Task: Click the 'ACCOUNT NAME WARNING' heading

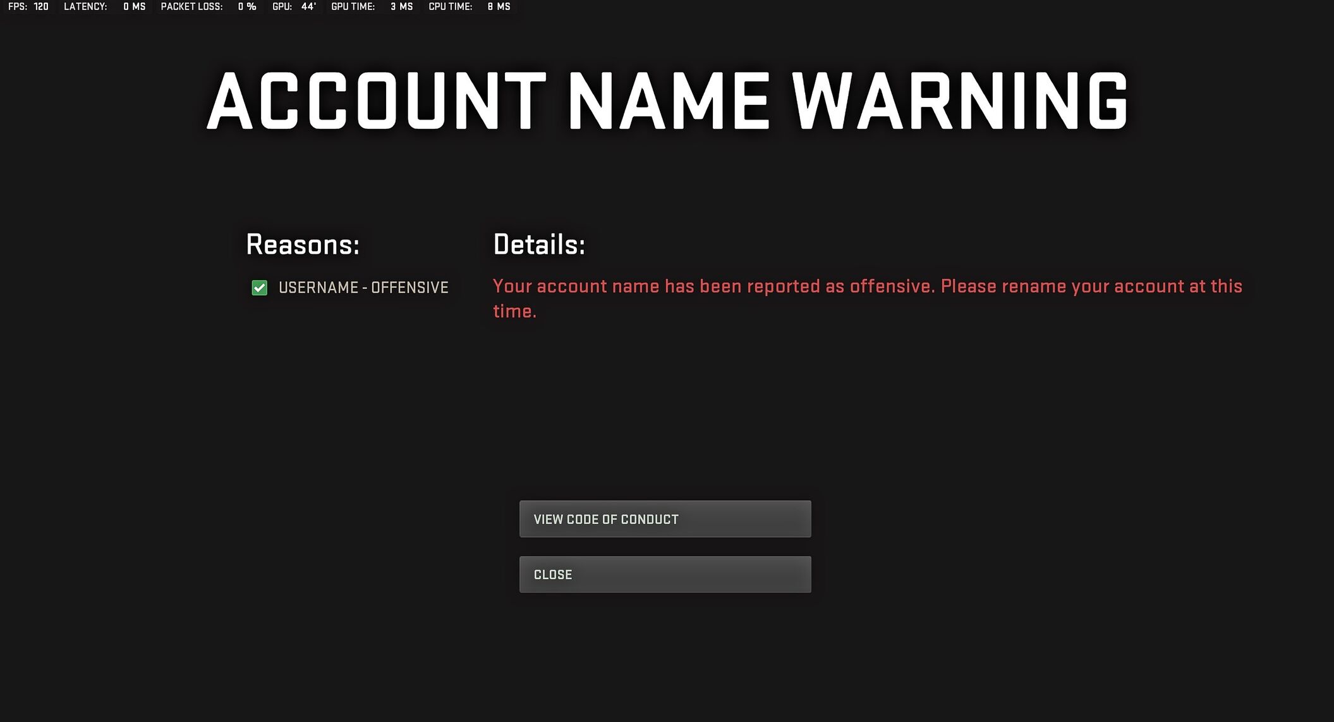Action: [667, 101]
